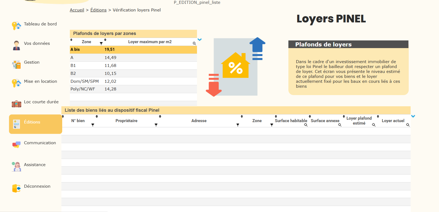
Task: Click the magnifier in Loyer maximum par m2 header
Action: point(194,43)
